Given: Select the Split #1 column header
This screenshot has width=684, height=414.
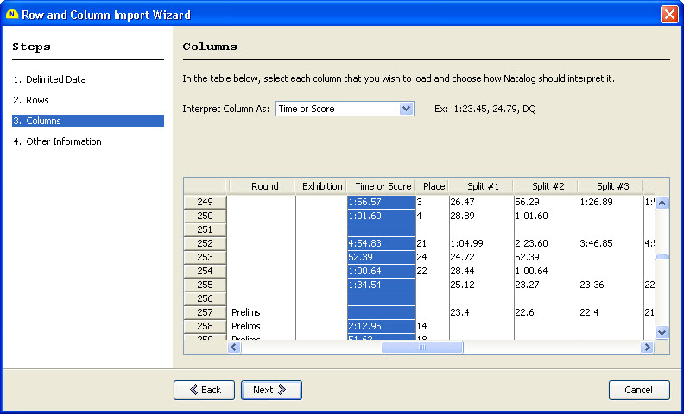Looking at the screenshot, I should coord(482,186).
